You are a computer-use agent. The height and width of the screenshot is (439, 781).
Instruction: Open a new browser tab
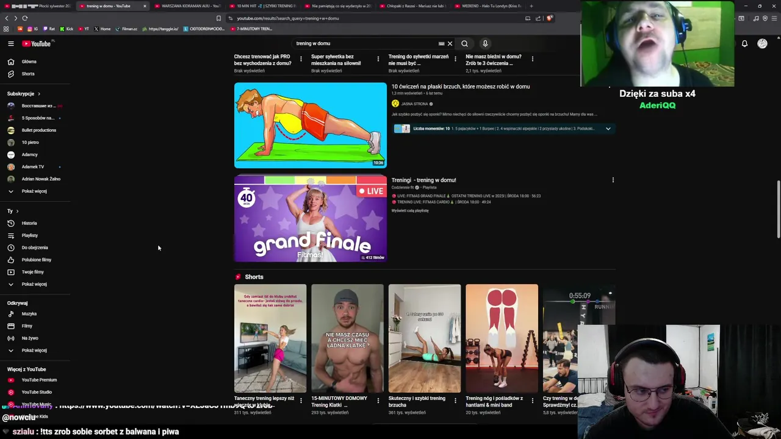coord(531,6)
